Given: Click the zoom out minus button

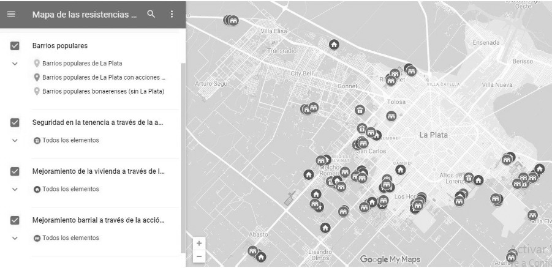Looking at the screenshot, I should coord(198,256).
